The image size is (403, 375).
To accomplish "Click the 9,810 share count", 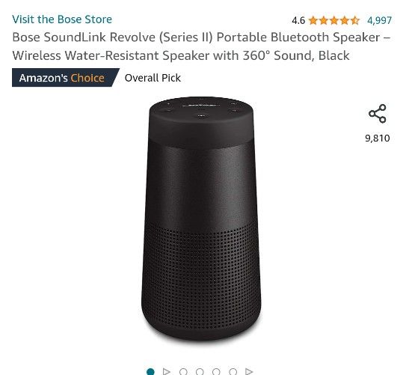I will (x=378, y=138).
